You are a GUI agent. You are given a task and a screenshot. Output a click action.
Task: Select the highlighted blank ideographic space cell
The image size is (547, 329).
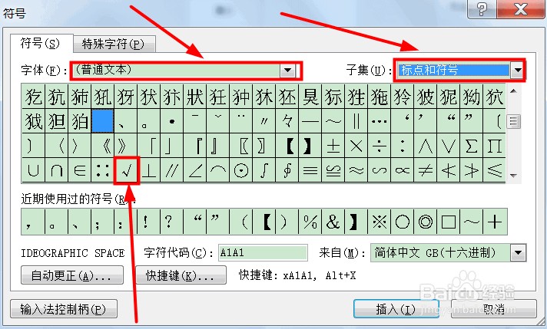tap(103, 121)
